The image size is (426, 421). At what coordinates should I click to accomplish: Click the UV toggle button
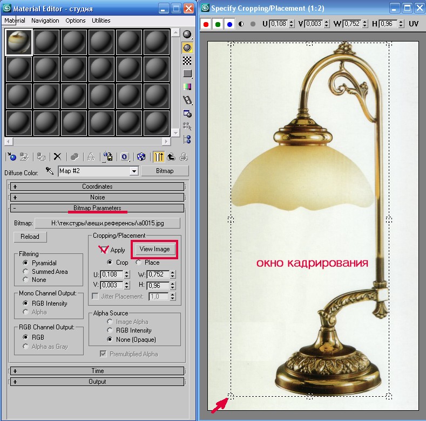click(414, 24)
